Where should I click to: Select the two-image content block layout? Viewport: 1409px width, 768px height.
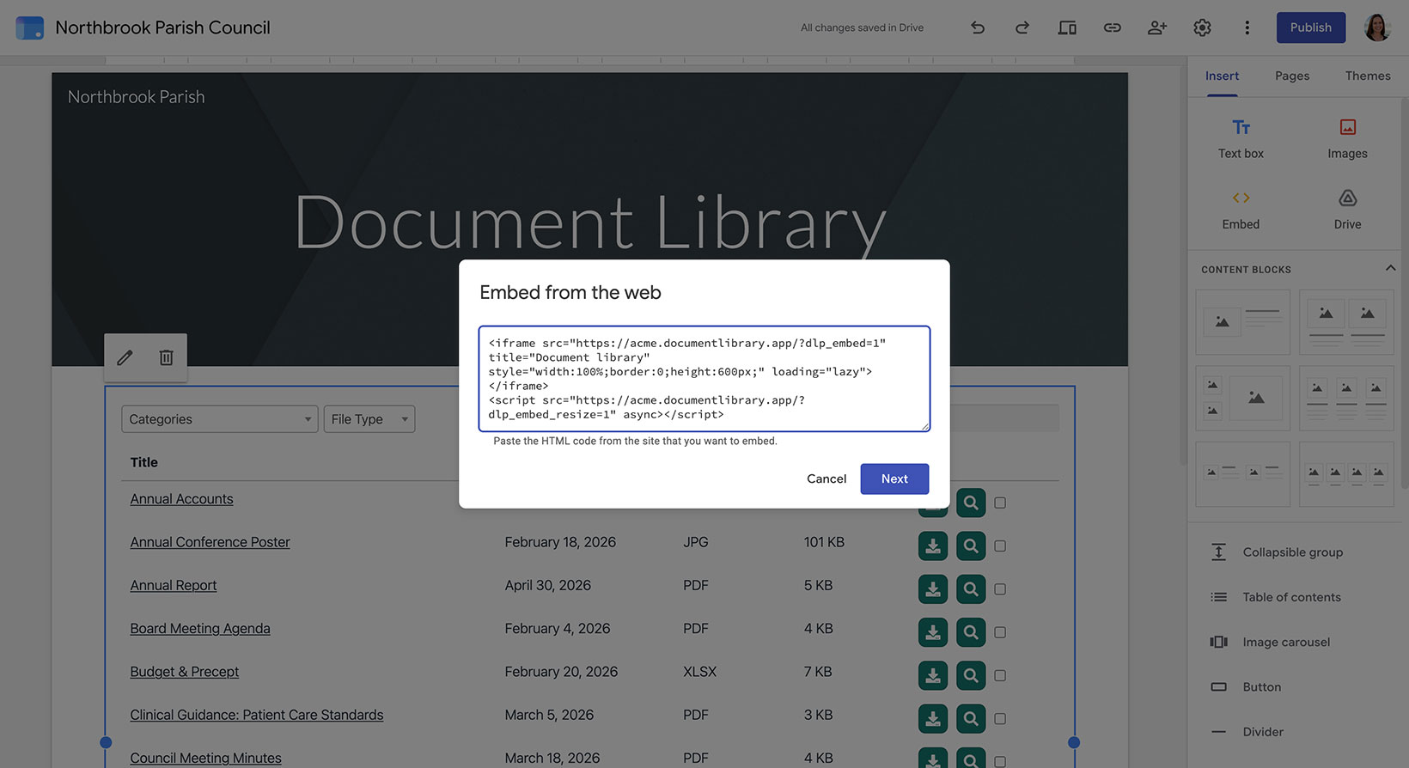pyautogui.click(x=1346, y=322)
